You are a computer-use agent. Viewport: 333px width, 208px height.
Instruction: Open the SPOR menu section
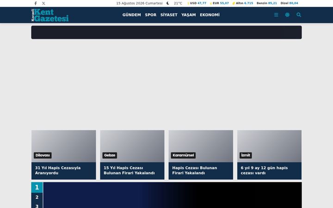(151, 15)
